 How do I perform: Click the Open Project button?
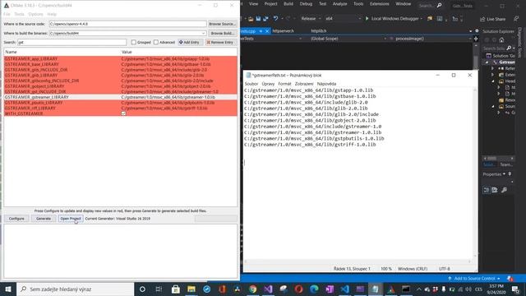(x=71, y=219)
